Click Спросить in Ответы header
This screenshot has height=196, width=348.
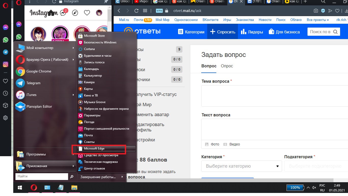coord(222,32)
